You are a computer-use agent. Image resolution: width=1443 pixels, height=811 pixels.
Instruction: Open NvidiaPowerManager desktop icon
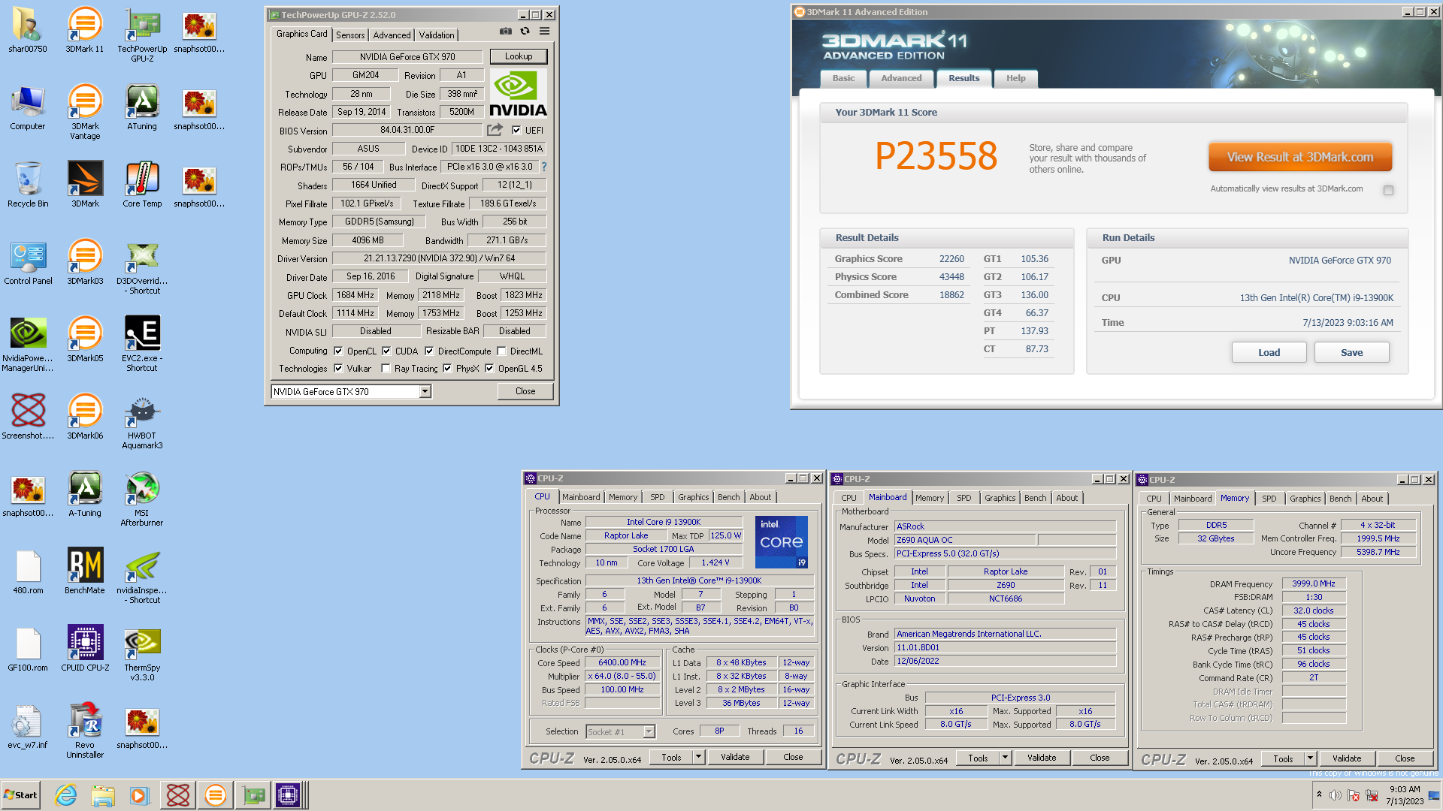pos(28,344)
